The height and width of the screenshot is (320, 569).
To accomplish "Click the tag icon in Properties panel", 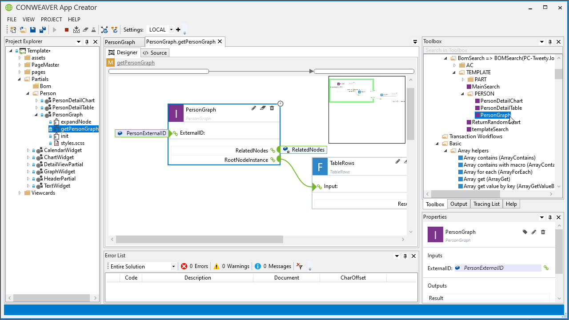I will pos(525,232).
